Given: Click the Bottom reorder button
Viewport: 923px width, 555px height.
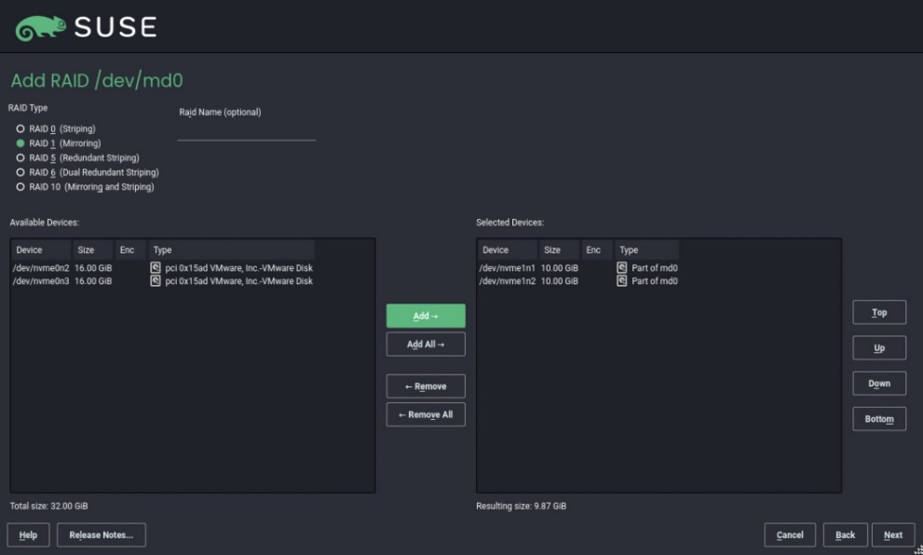Looking at the screenshot, I should 878,418.
